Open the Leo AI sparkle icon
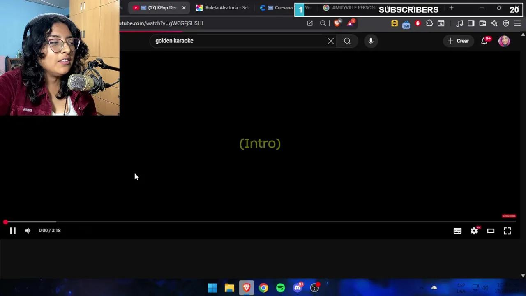 494,23
